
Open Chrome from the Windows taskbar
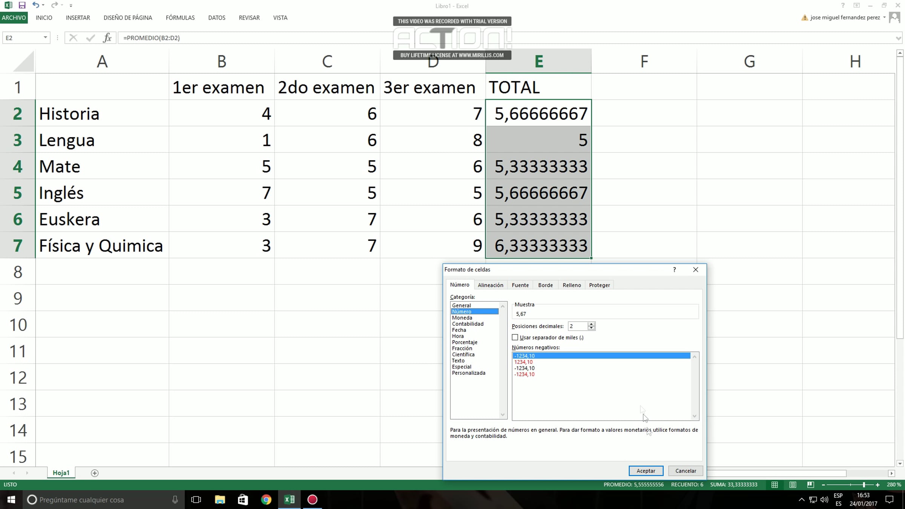266,500
